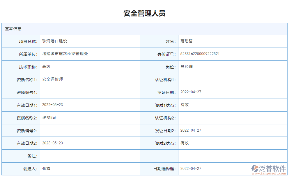Click the 安全管理人员 page title
Viewport: 289px width, 178px height.
144,13
